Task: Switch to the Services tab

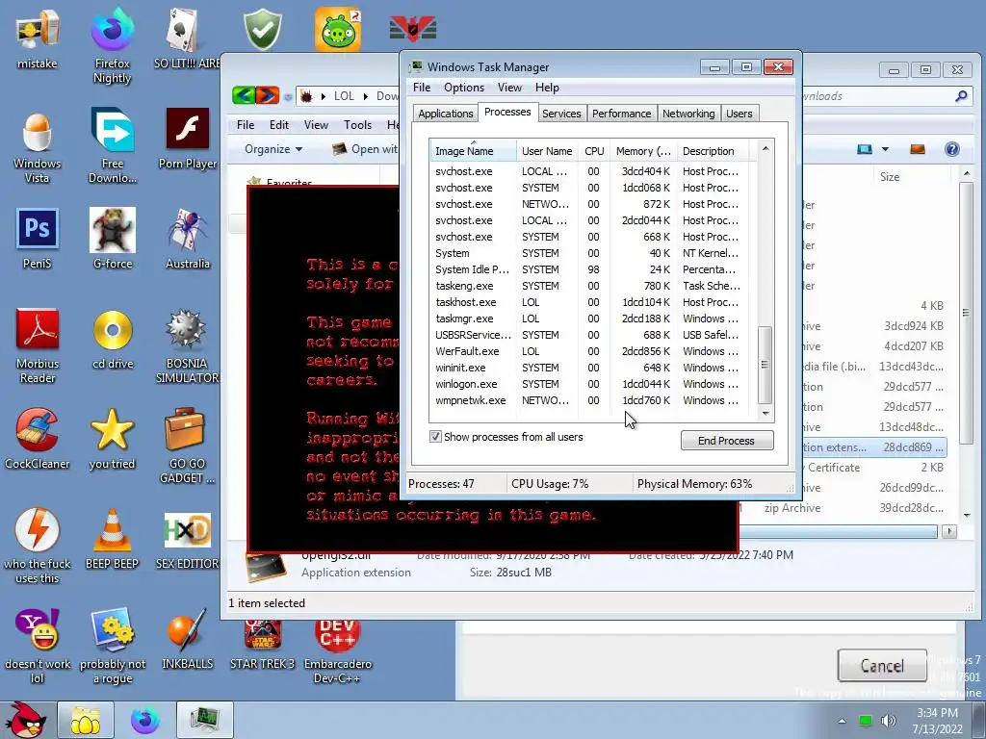Action: click(x=561, y=114)
